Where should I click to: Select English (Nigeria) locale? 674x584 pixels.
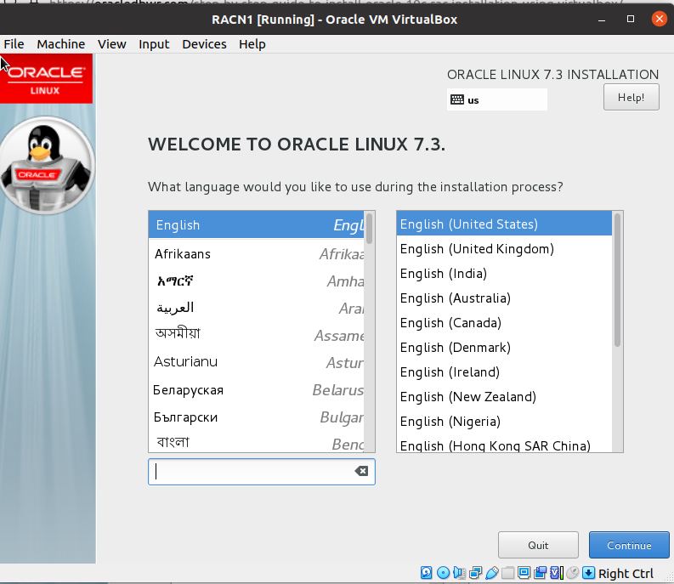click(504, 422)
